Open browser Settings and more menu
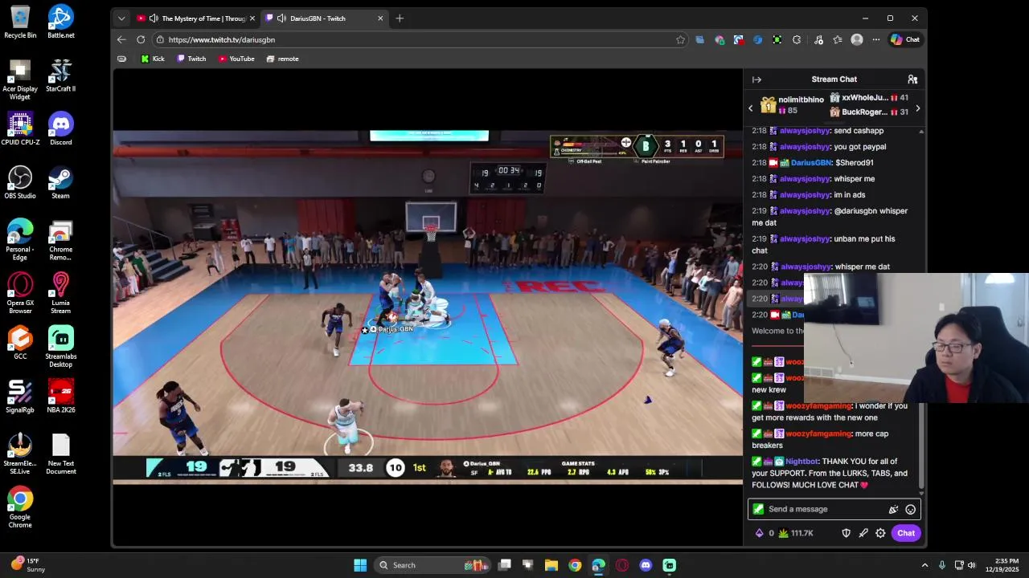 point(876,39)
